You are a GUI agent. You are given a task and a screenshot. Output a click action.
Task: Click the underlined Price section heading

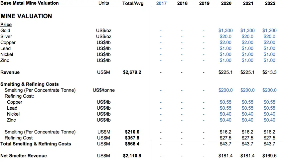(x=6, y=25)
